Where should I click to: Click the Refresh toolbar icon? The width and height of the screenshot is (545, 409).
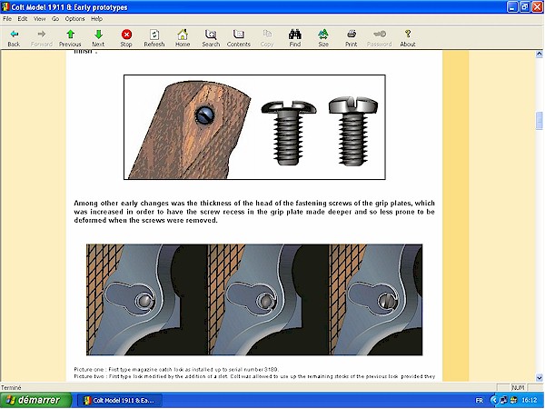154,35
